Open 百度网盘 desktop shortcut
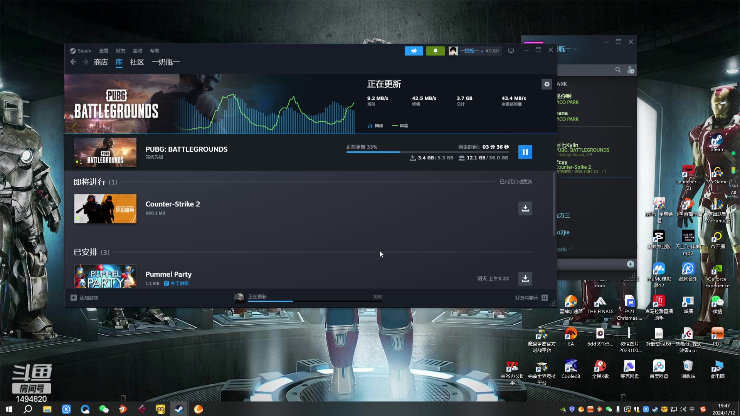Screen dimensions: 740x416 (659, 370)
